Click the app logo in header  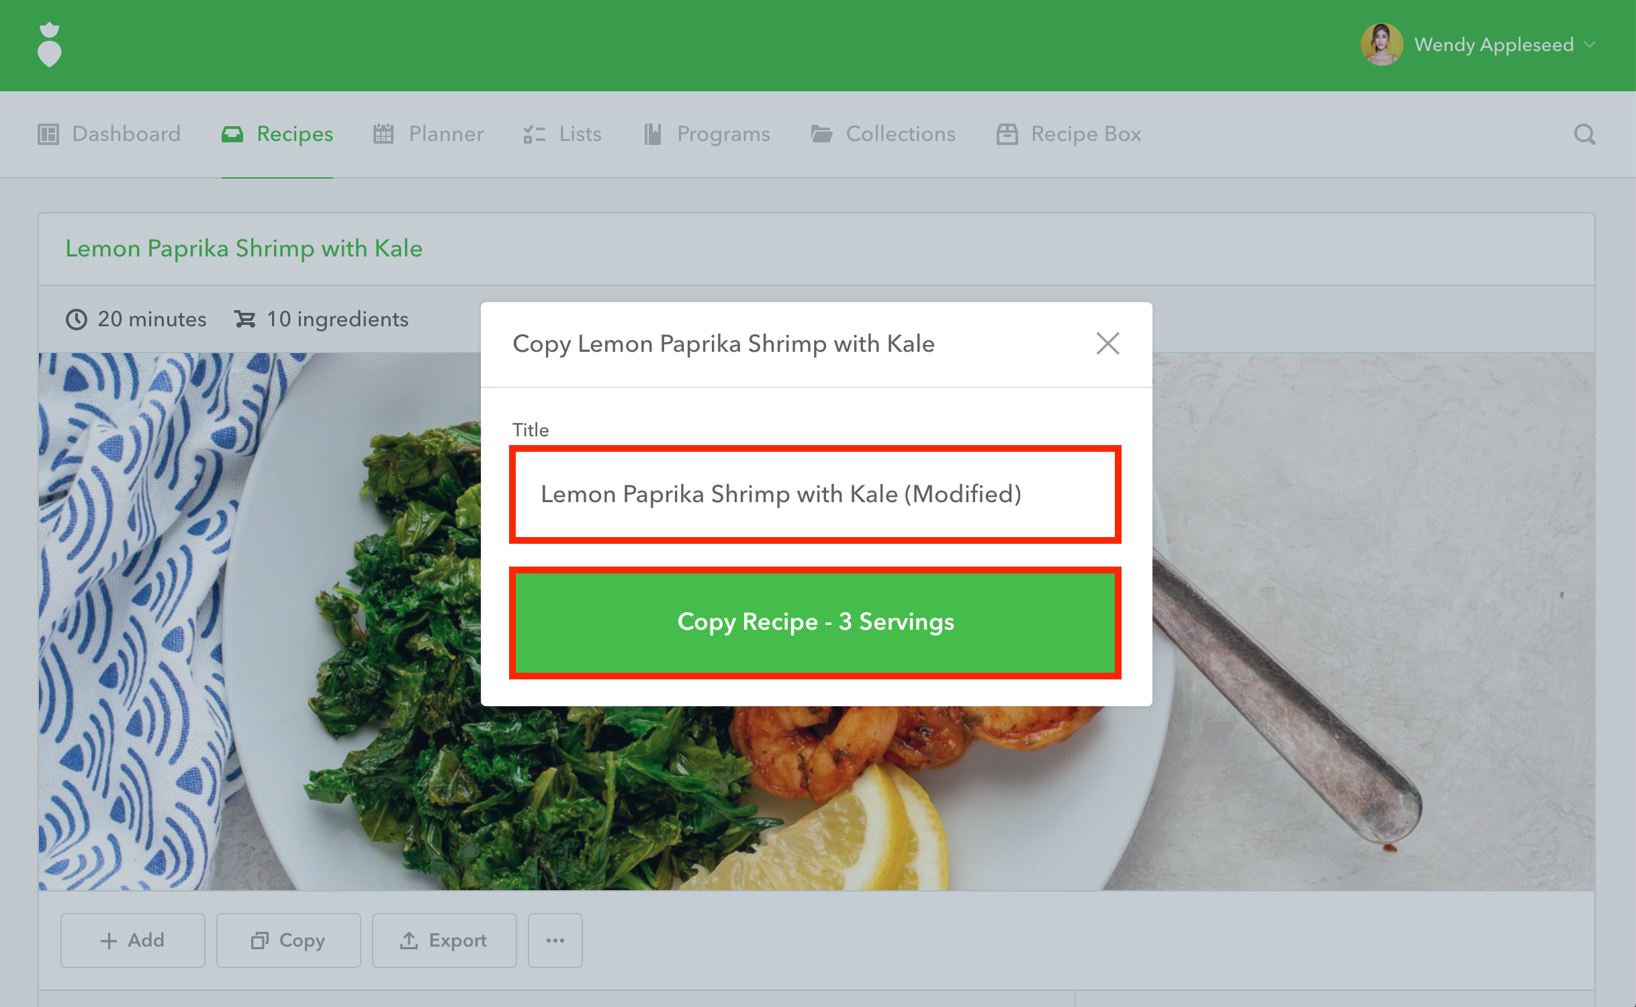(49, 45)
